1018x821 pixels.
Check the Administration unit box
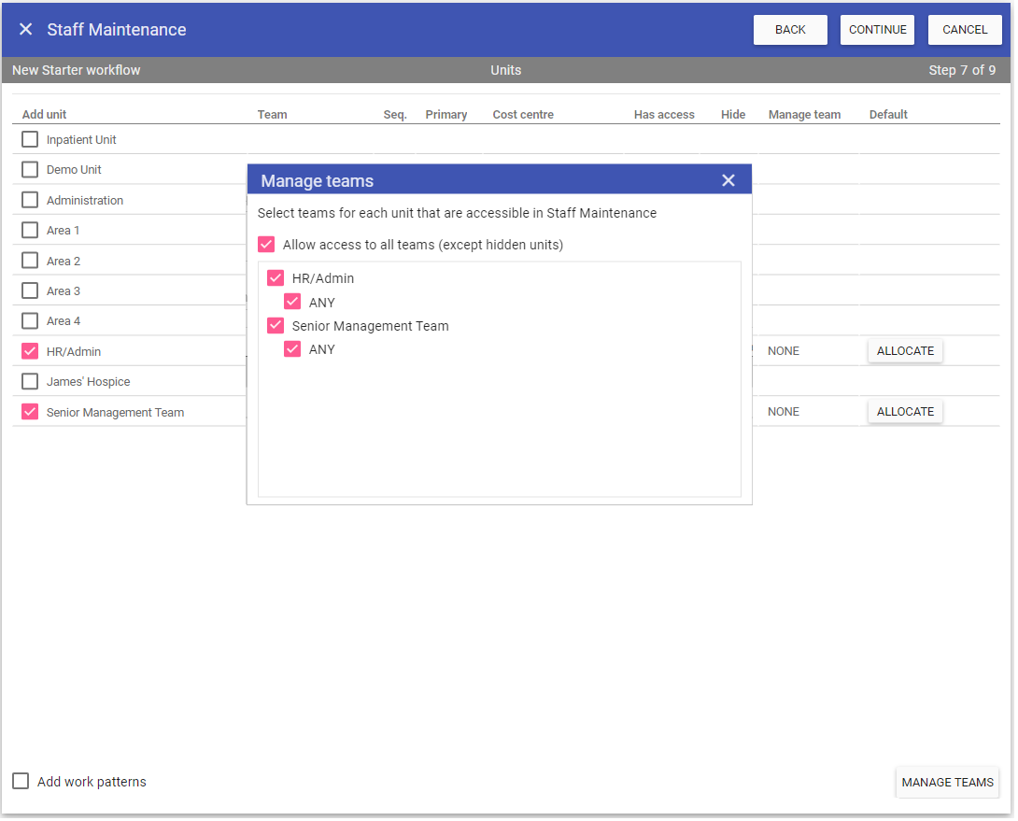30,201
